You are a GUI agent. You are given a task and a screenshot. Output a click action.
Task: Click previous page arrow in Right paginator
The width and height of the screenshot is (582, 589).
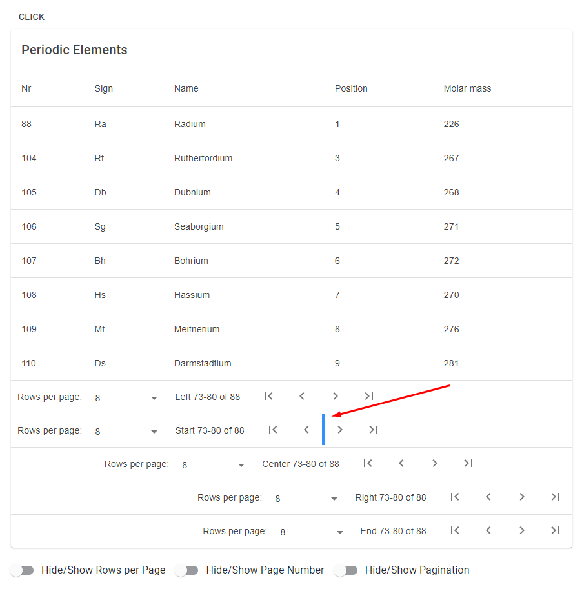click(x=488, y=497)
